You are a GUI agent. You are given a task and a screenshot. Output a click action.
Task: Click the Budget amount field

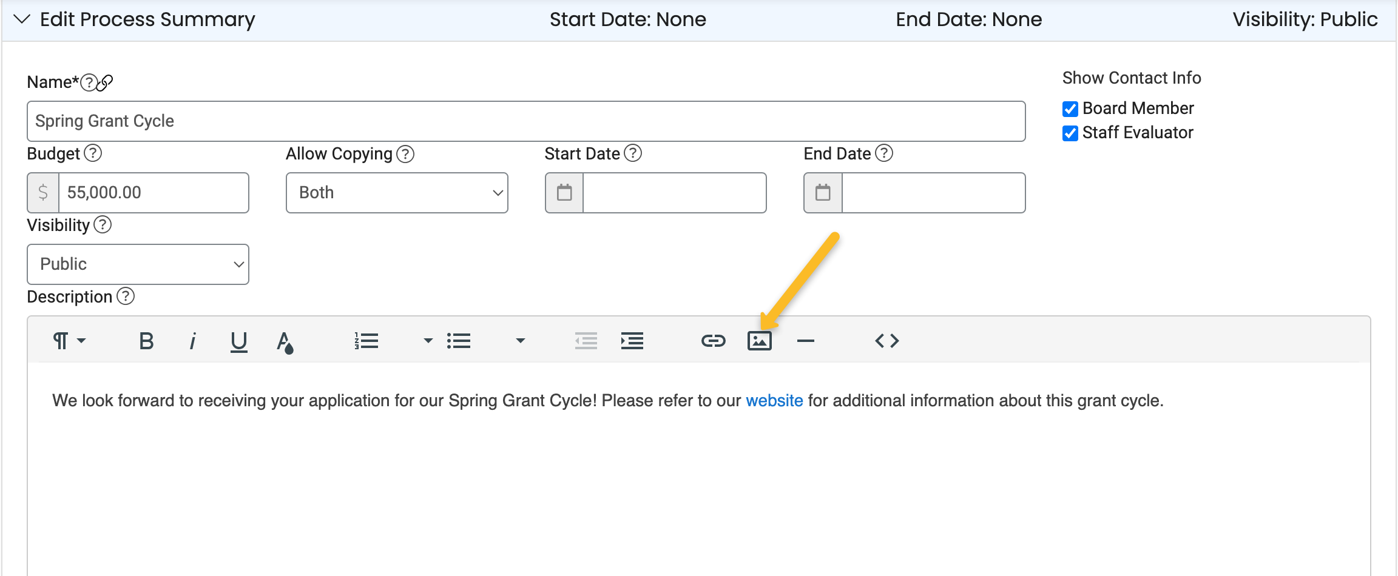point(154,193)
